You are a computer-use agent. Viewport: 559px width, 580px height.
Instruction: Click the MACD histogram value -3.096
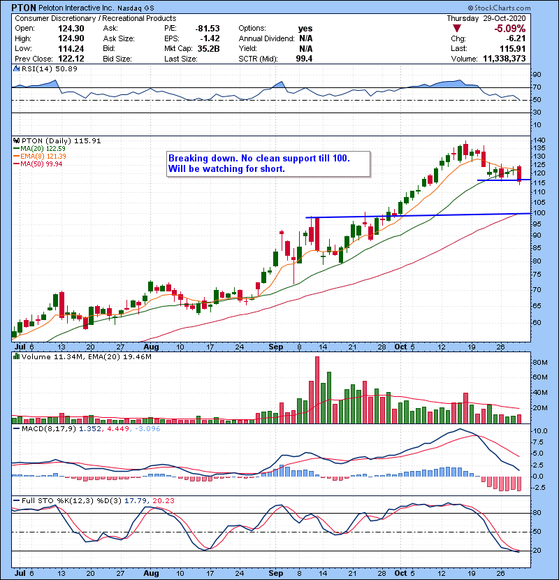tap(147, 429)
